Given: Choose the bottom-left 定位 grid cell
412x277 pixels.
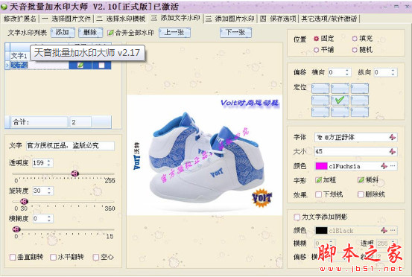Looking at the screenshot, I should point(320,112).
